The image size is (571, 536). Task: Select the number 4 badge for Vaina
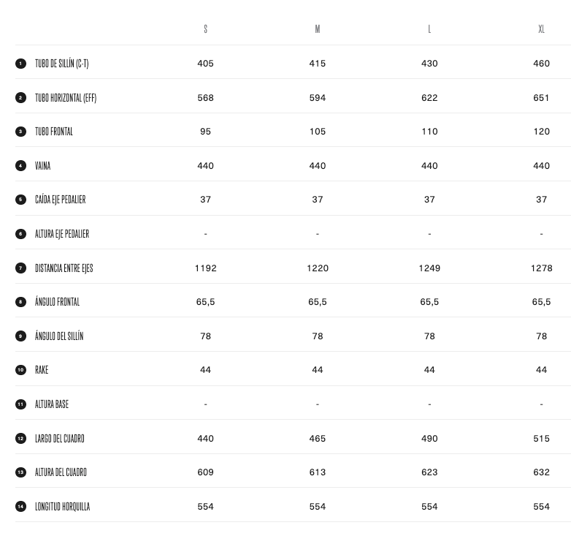(x=20, y=166)
